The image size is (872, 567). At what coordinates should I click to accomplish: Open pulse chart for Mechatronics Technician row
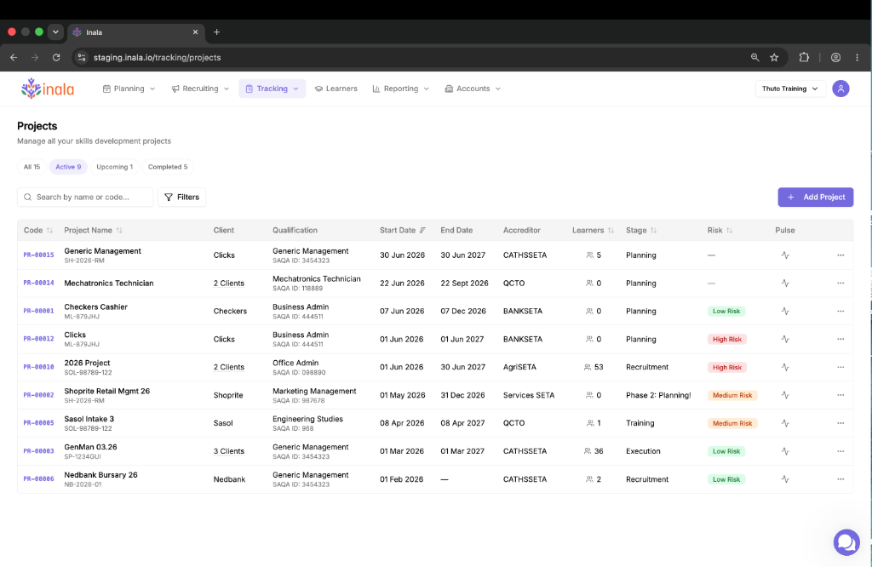pyautogui.click(x=784, y=283)
